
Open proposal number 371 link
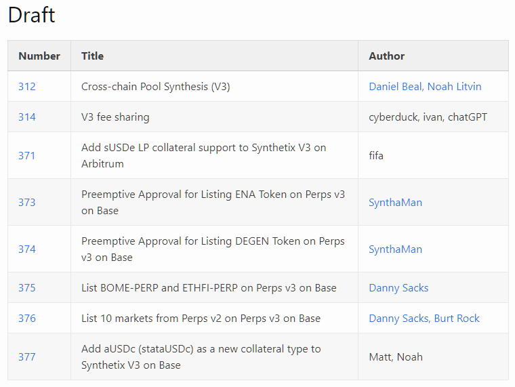coord(26,155)
